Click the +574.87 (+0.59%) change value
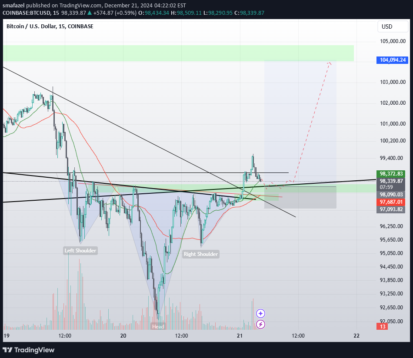 [x=115, y=13]
